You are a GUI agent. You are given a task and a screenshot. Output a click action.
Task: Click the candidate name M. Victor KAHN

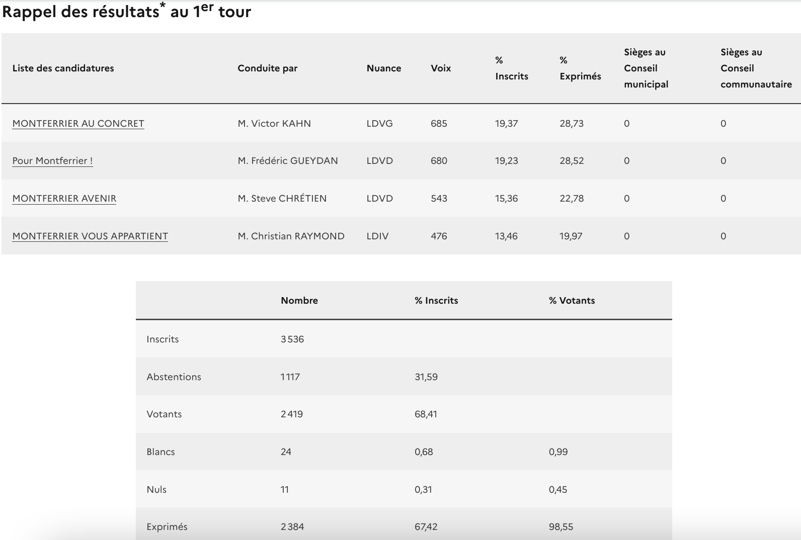coord(274,124)
